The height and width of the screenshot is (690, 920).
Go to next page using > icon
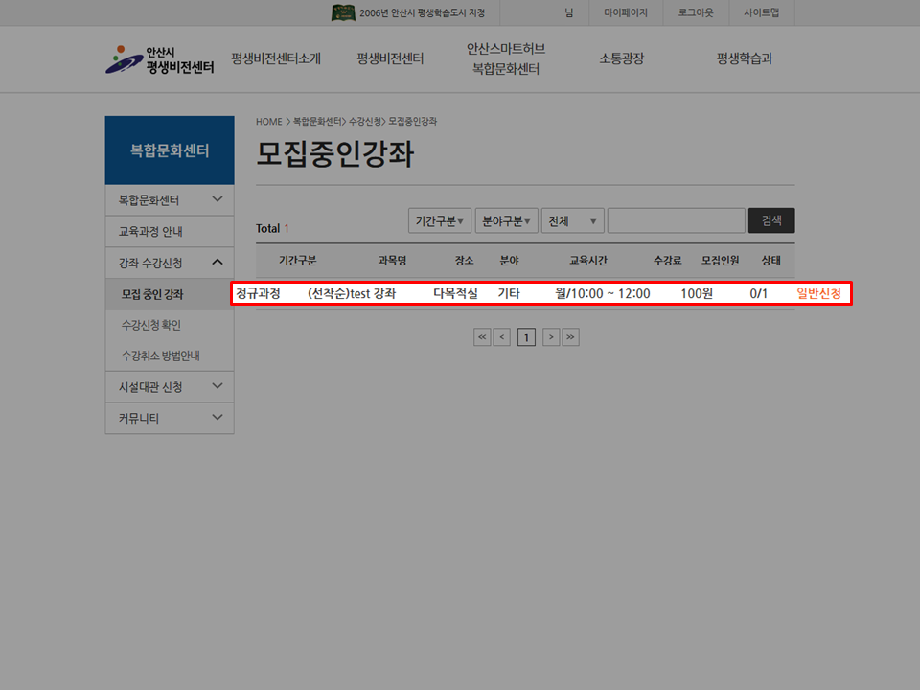550,336
